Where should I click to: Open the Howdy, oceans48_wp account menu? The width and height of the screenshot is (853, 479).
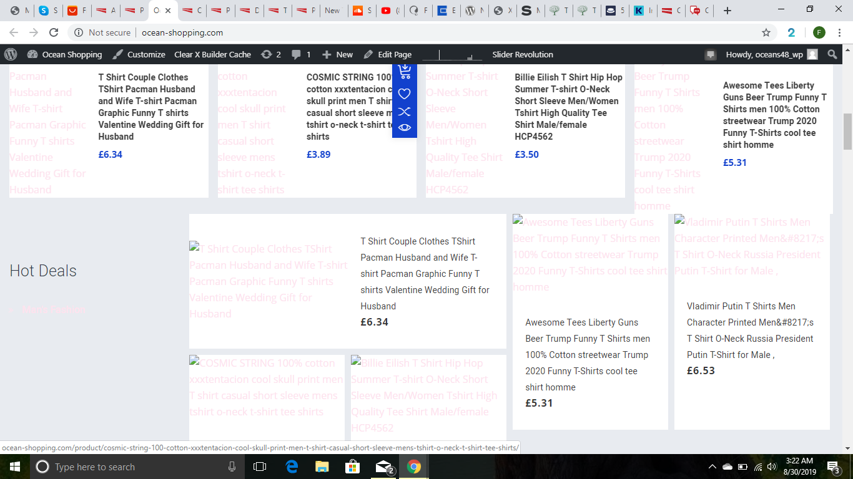[x=771, y=54]
